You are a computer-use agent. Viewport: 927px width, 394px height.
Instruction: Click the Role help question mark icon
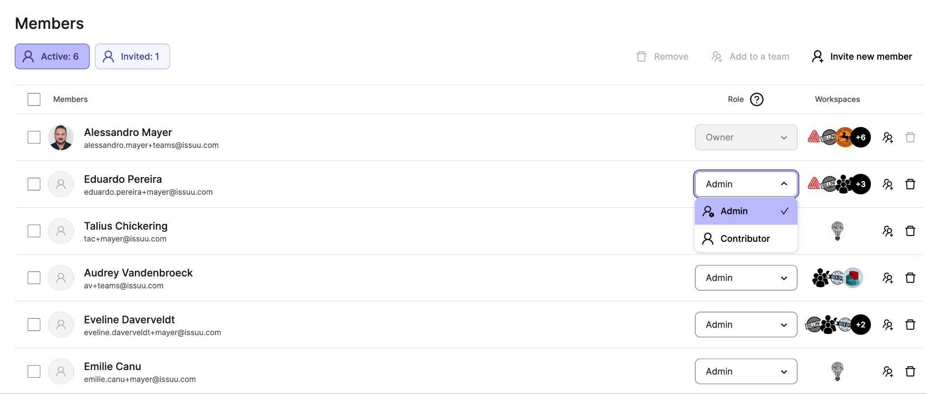pyautogui.click(x=756, y=99)
